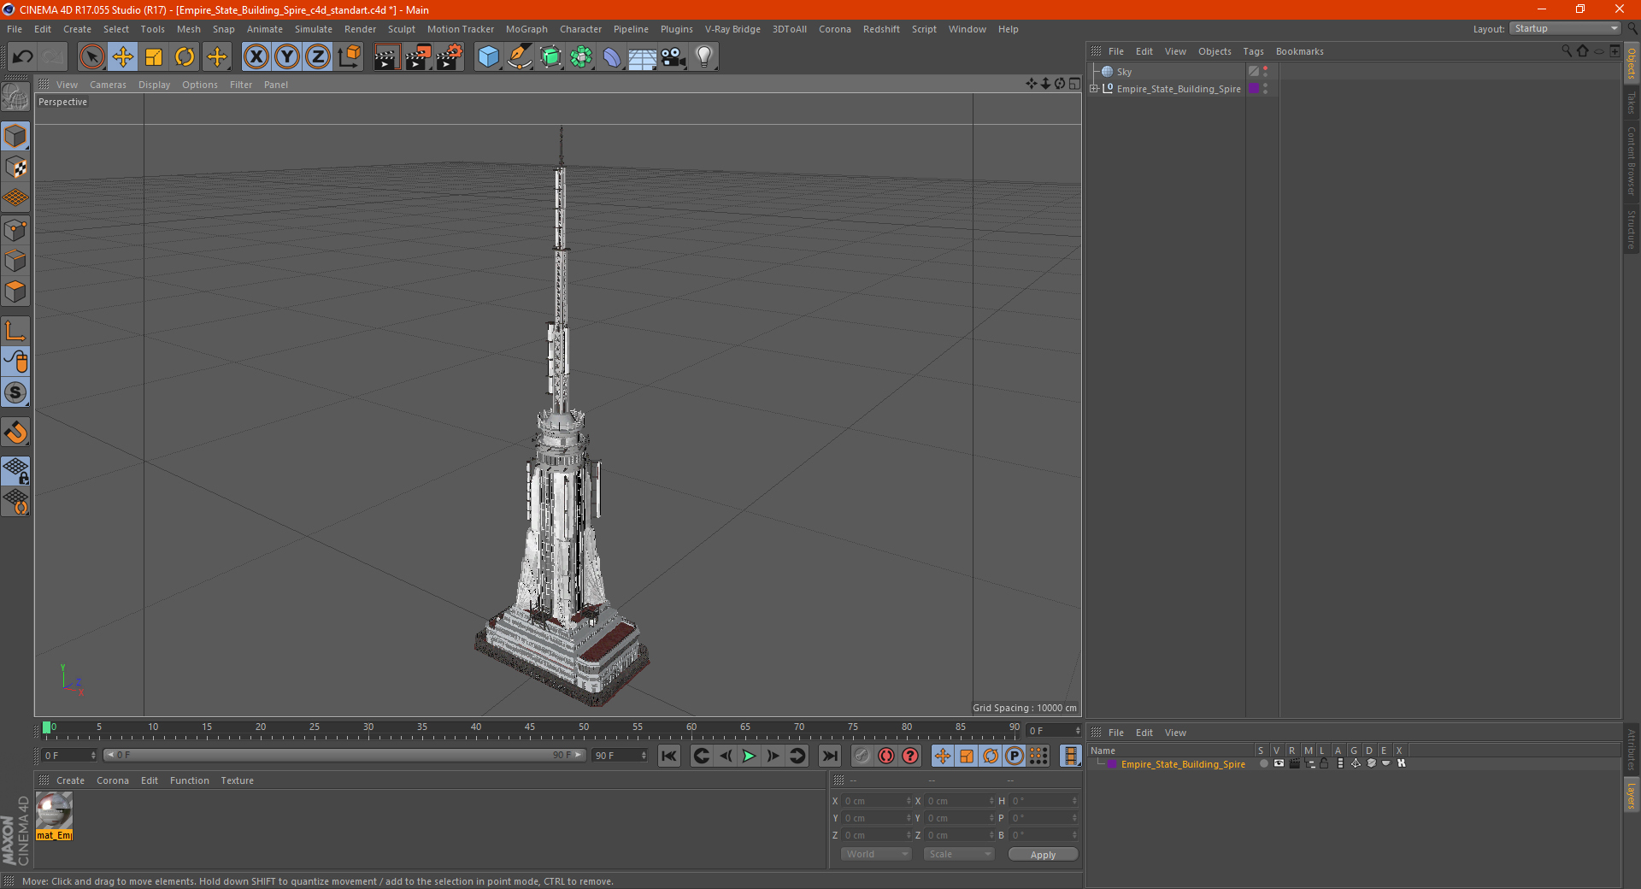
Task: Jump to end of animation
Action: click(829, 756)
